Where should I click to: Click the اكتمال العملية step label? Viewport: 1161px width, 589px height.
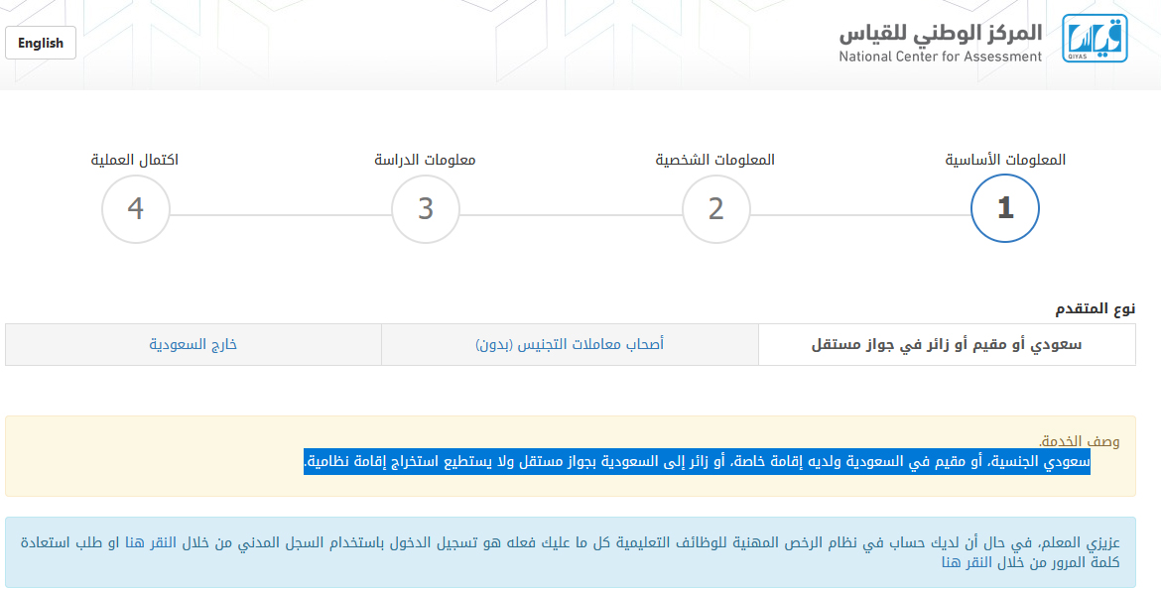[135, 159]
